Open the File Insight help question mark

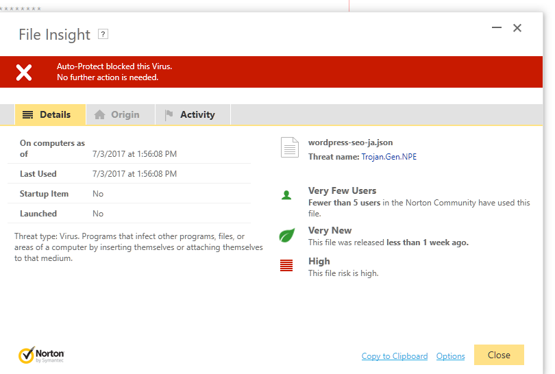pyautogui.click(x=103, y=34)
